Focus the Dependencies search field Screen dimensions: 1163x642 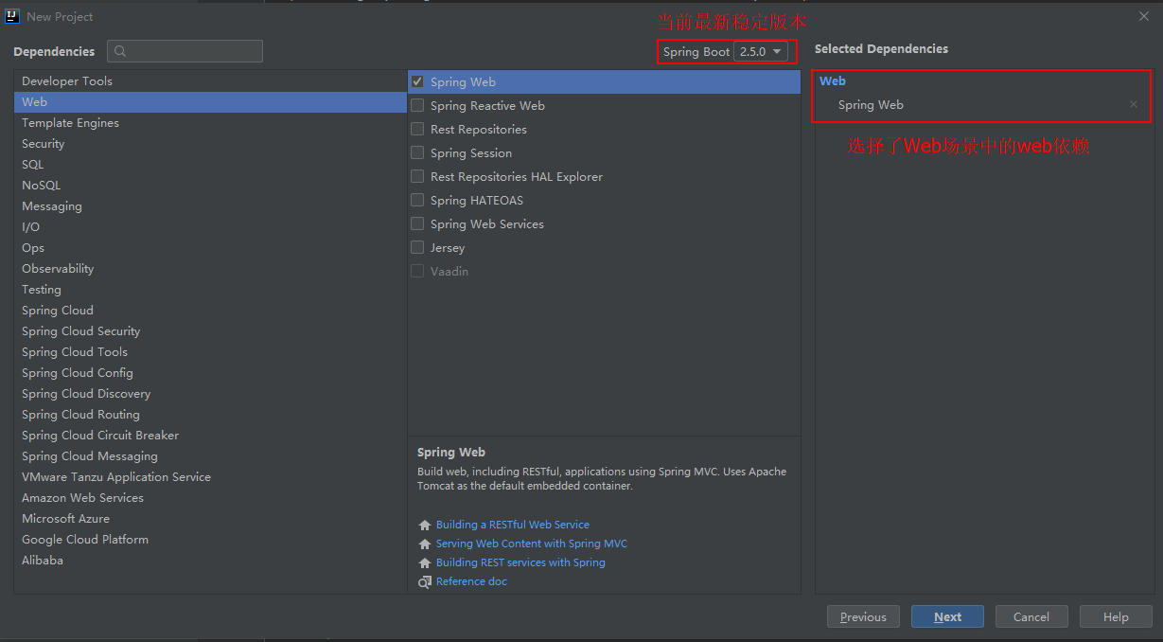pos(185,51)
